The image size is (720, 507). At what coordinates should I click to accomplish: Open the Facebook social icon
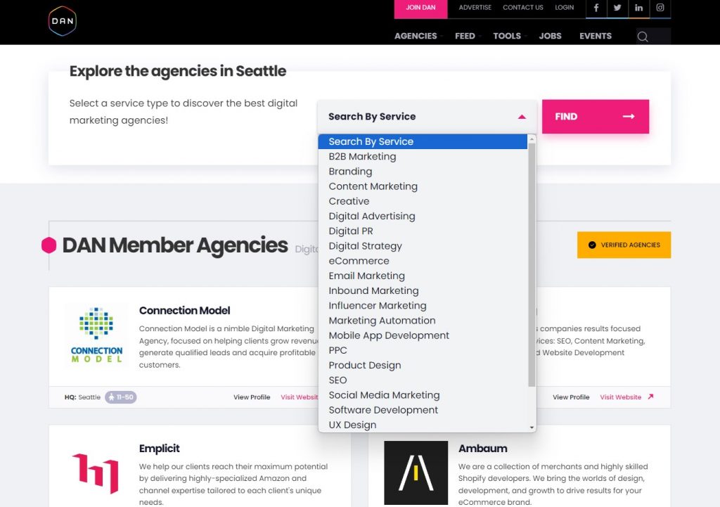tap(596, 8)
